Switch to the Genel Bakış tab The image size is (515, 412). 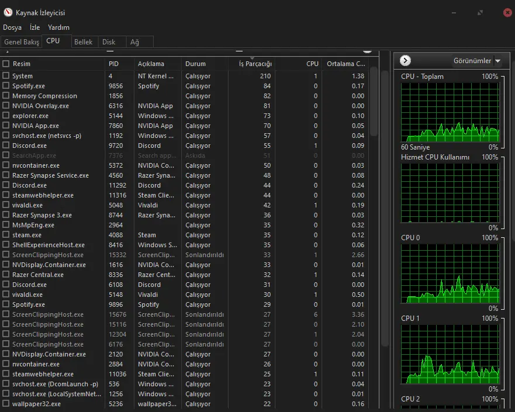pyautogui.click(x=22, y=42)
